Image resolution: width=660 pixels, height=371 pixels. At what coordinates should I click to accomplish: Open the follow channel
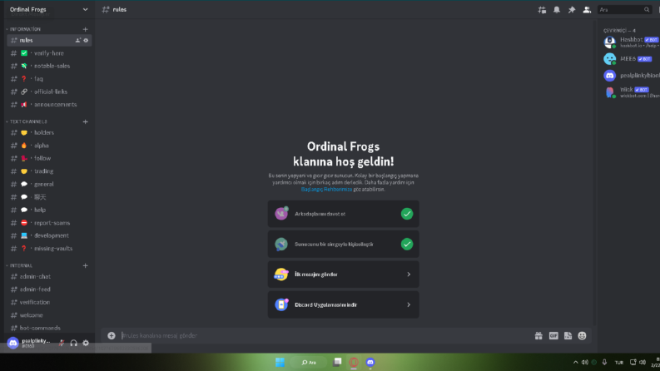coord(49,158)
